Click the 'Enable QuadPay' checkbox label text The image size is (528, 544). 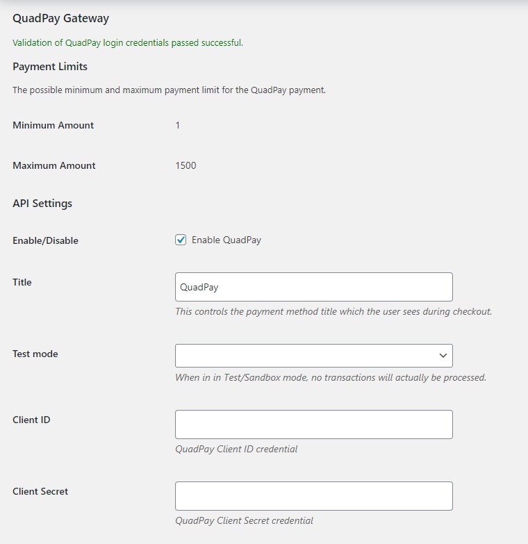click(226, 240)
